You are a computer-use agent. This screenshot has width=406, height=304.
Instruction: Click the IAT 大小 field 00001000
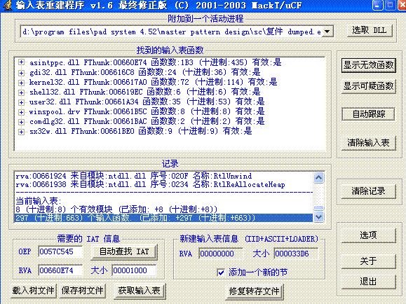coord(134,270)
